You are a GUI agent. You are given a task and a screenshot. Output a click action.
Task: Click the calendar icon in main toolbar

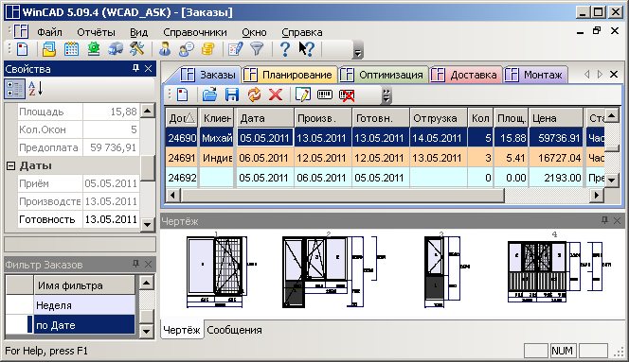pyautogui.click(x=71, y=49)
